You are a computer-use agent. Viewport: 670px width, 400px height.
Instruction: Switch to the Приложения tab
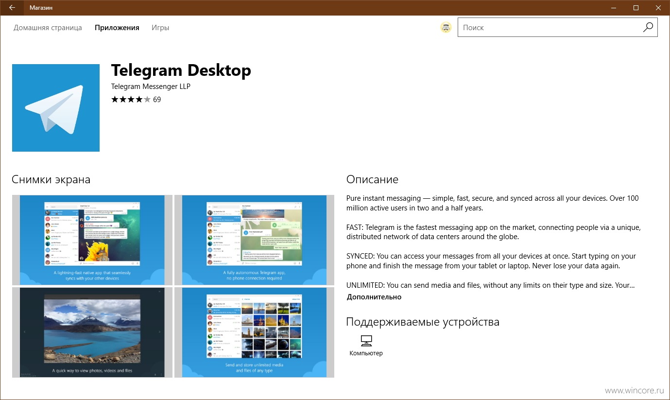click(x=117, y=28)
